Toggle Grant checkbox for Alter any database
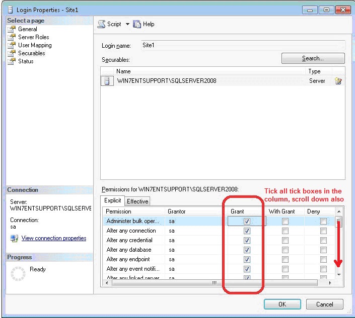Viewport: 355px width, 318px height. 247,250
